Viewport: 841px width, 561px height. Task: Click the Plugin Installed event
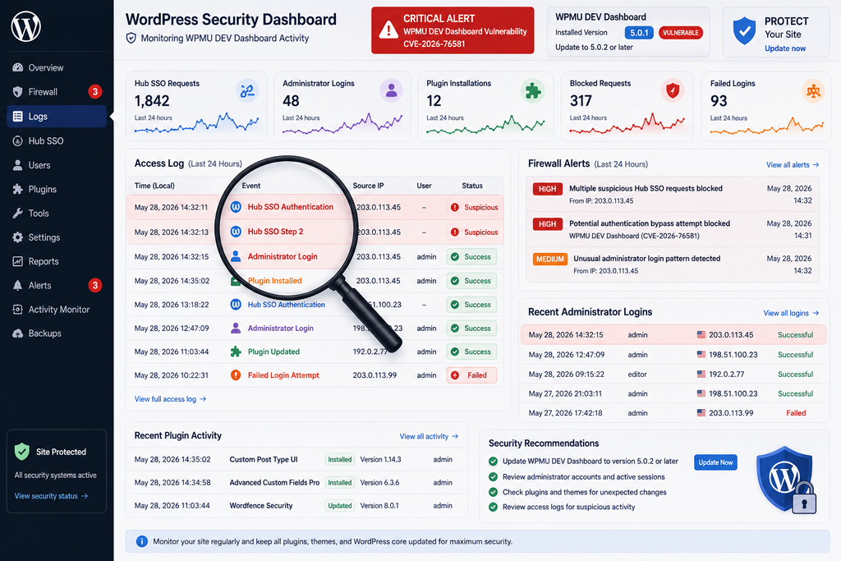coord(274,281)
